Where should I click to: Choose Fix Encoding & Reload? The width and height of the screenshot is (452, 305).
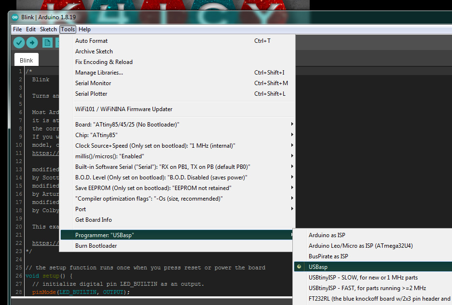pyautogui.click(x=178, y=62)
